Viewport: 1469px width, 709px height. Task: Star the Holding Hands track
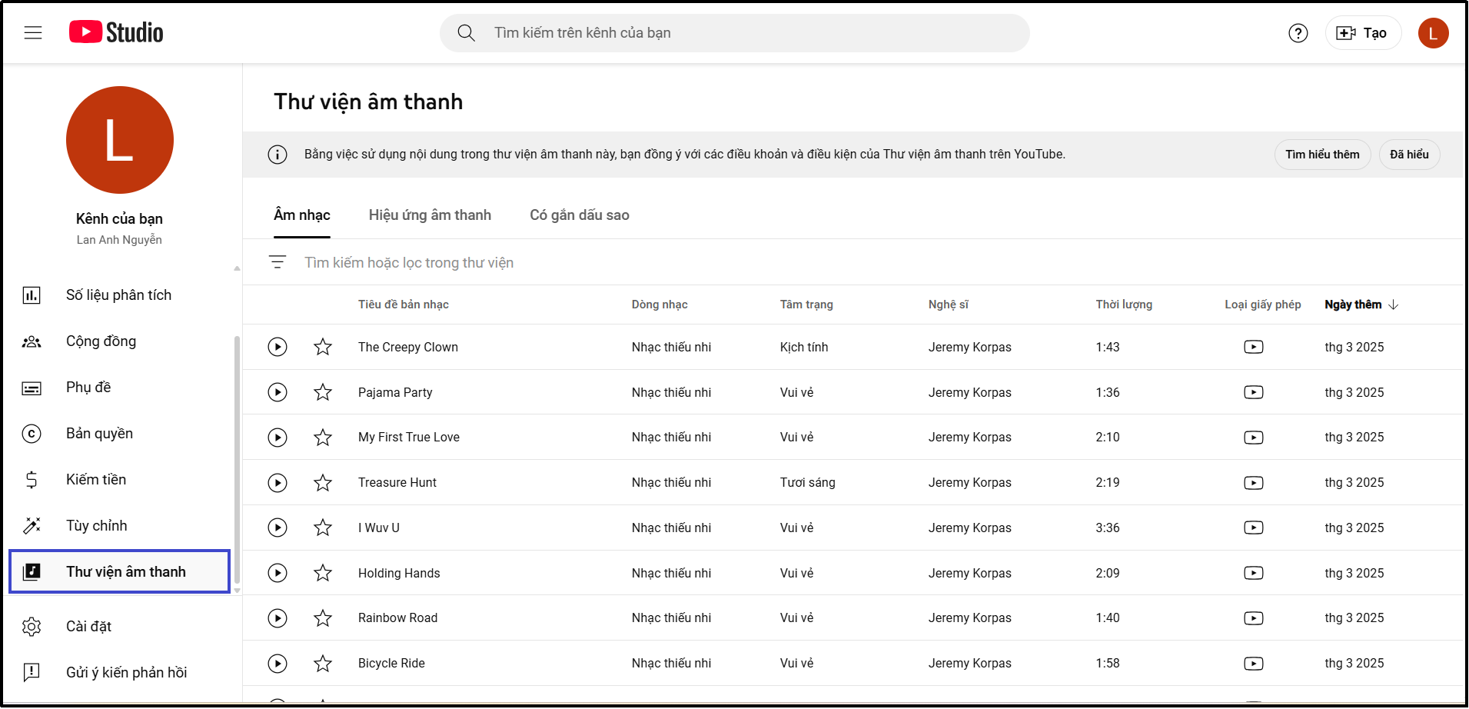tap(323, 573)
